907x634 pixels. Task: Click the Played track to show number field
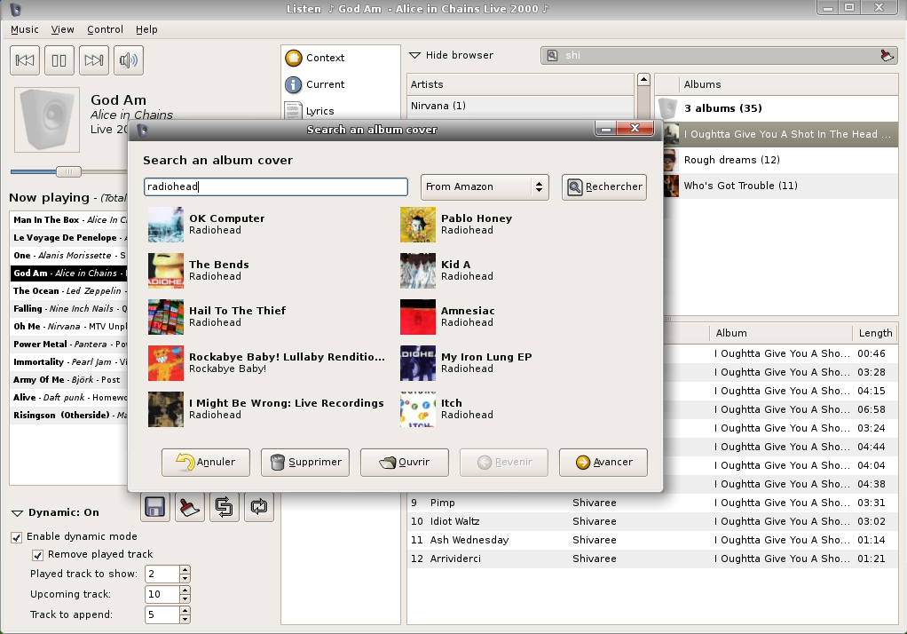pos(162,574)
